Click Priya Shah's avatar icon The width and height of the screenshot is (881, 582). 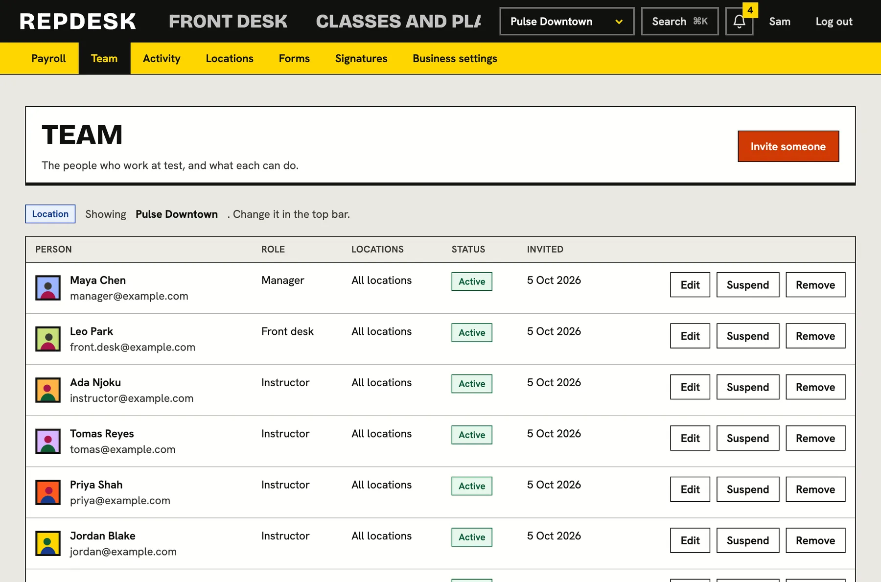pos(48,492)
